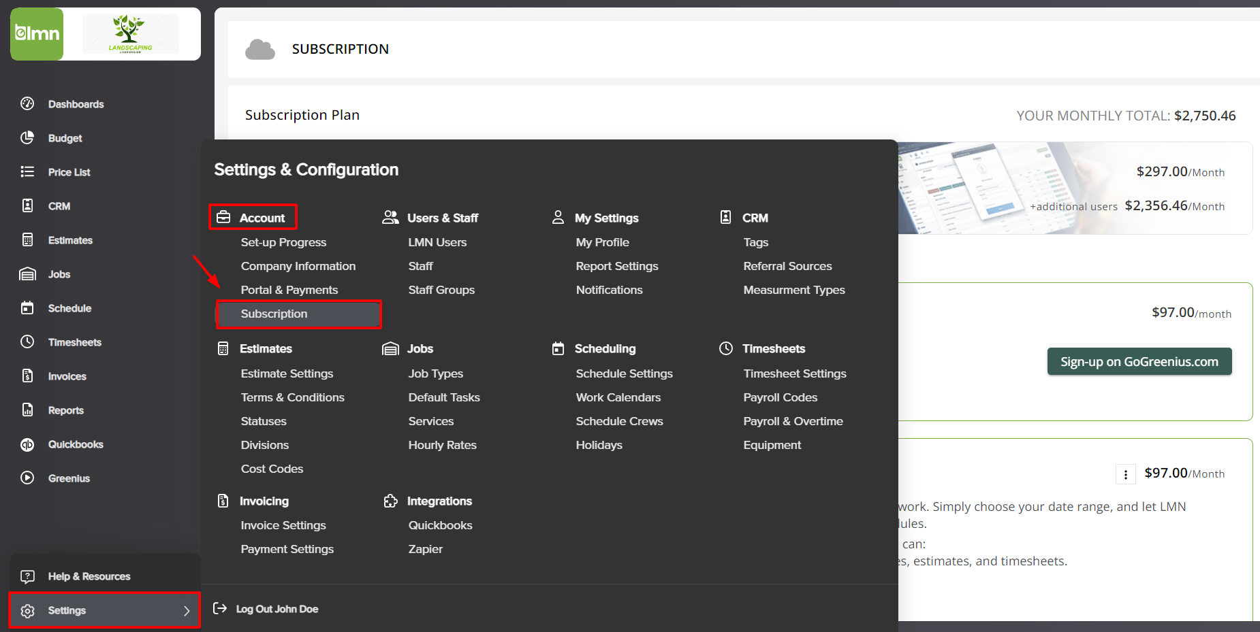Open Zapier integration
1260x632 pixels.
(425, 549)
